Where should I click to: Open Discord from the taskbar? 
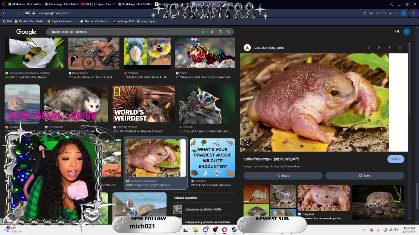(x=205, y=230)
